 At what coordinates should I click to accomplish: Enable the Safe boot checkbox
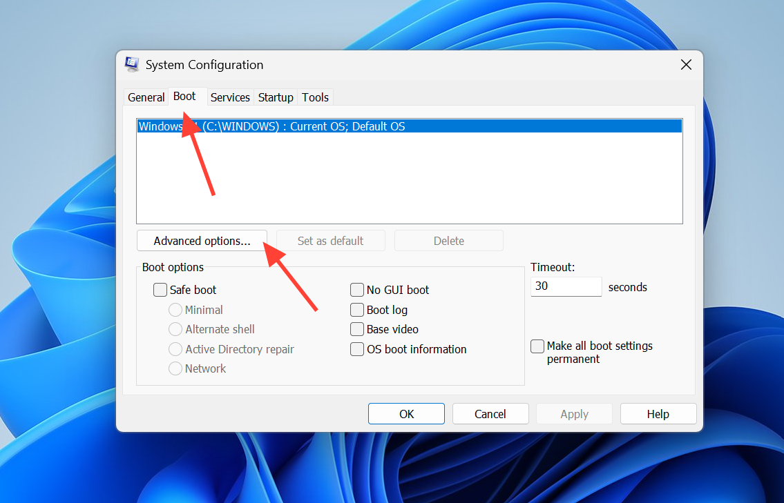coord(160,290)
